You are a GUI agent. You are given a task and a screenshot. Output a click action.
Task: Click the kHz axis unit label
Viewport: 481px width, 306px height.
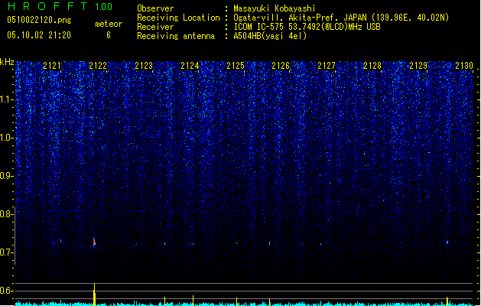tap(7, 62)
